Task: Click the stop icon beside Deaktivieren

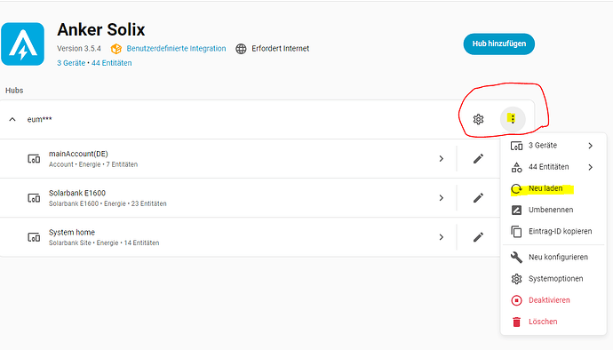Action: point(516,300)
